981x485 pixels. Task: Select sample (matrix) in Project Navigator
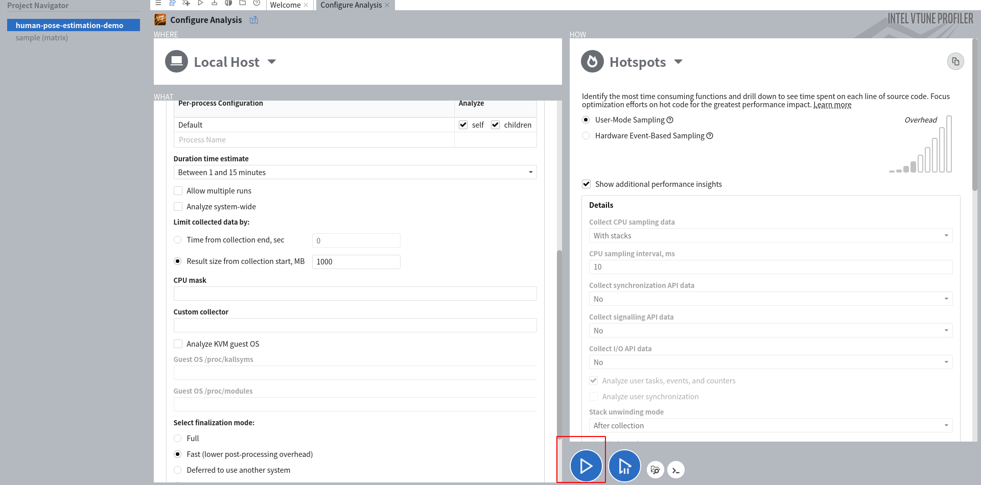point(42,38)
